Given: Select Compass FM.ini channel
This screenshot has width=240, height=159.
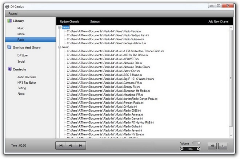Looking at the screenshot, I should (x=104, y=83).
